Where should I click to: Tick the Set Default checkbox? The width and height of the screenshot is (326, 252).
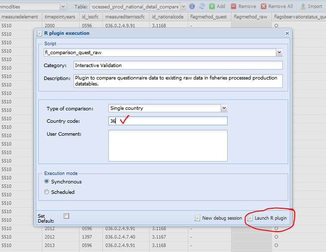click(66, 216)
